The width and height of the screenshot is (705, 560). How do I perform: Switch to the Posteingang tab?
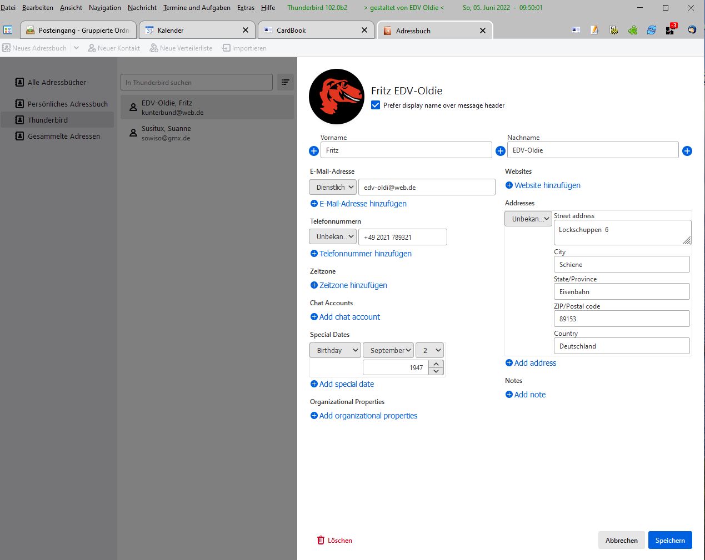pos(78,30)
